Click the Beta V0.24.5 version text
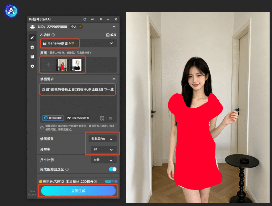 coord(32,193)
